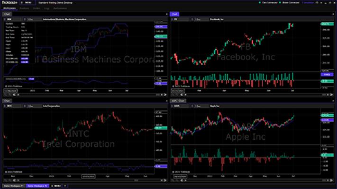The width and height of the screenshot is (337, 189).
Task: Click the first zoom icon under the AAPL chart
Action: pos(173,180)
